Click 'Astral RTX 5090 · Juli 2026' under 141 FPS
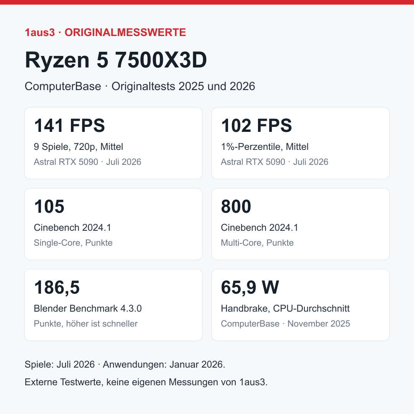The height and width of the screenshot is (414, 414). [x=87, y=162]
